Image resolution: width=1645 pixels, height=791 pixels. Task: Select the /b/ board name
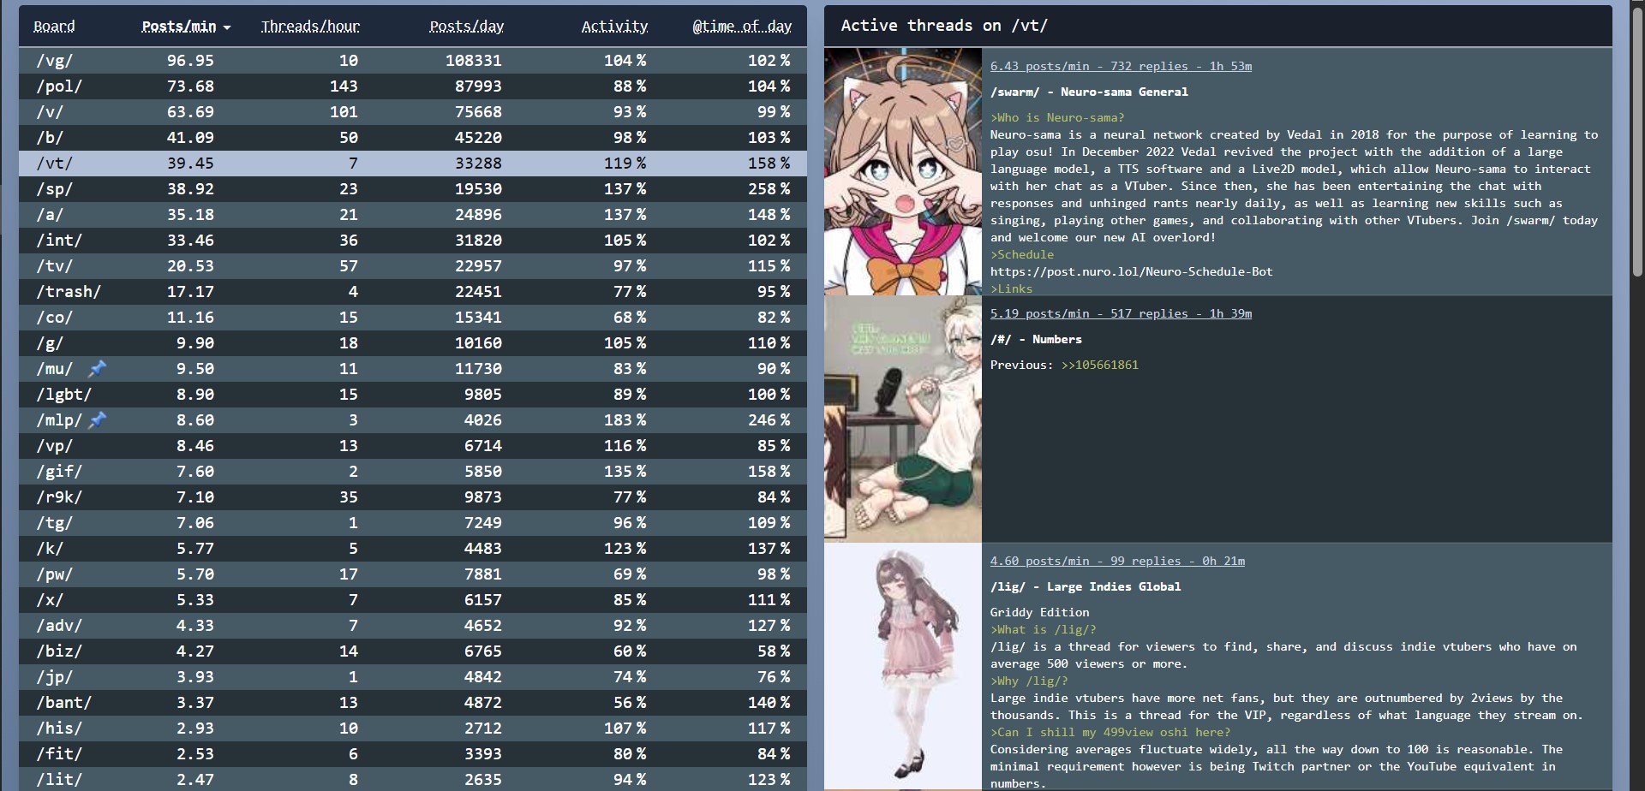50,138
